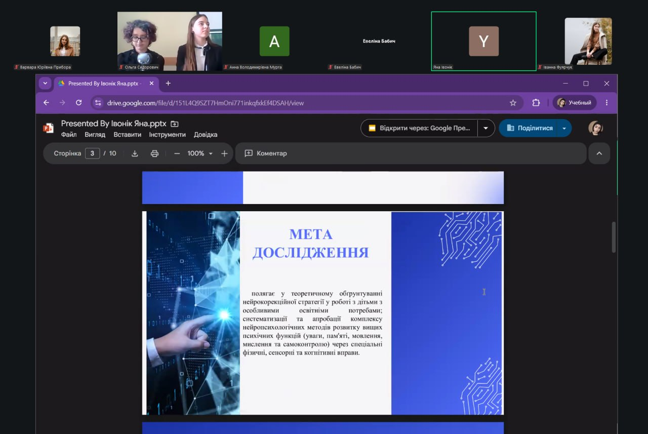Select Варвара Юріївна Прибора participant tile
648x434 pixels.
(x=65, y=42)
